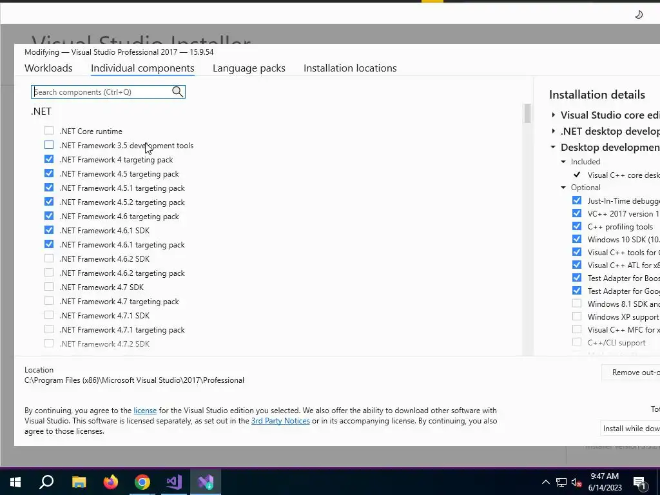Open the taskbar clock and date

pyautogui.click(x=605, y=482)
